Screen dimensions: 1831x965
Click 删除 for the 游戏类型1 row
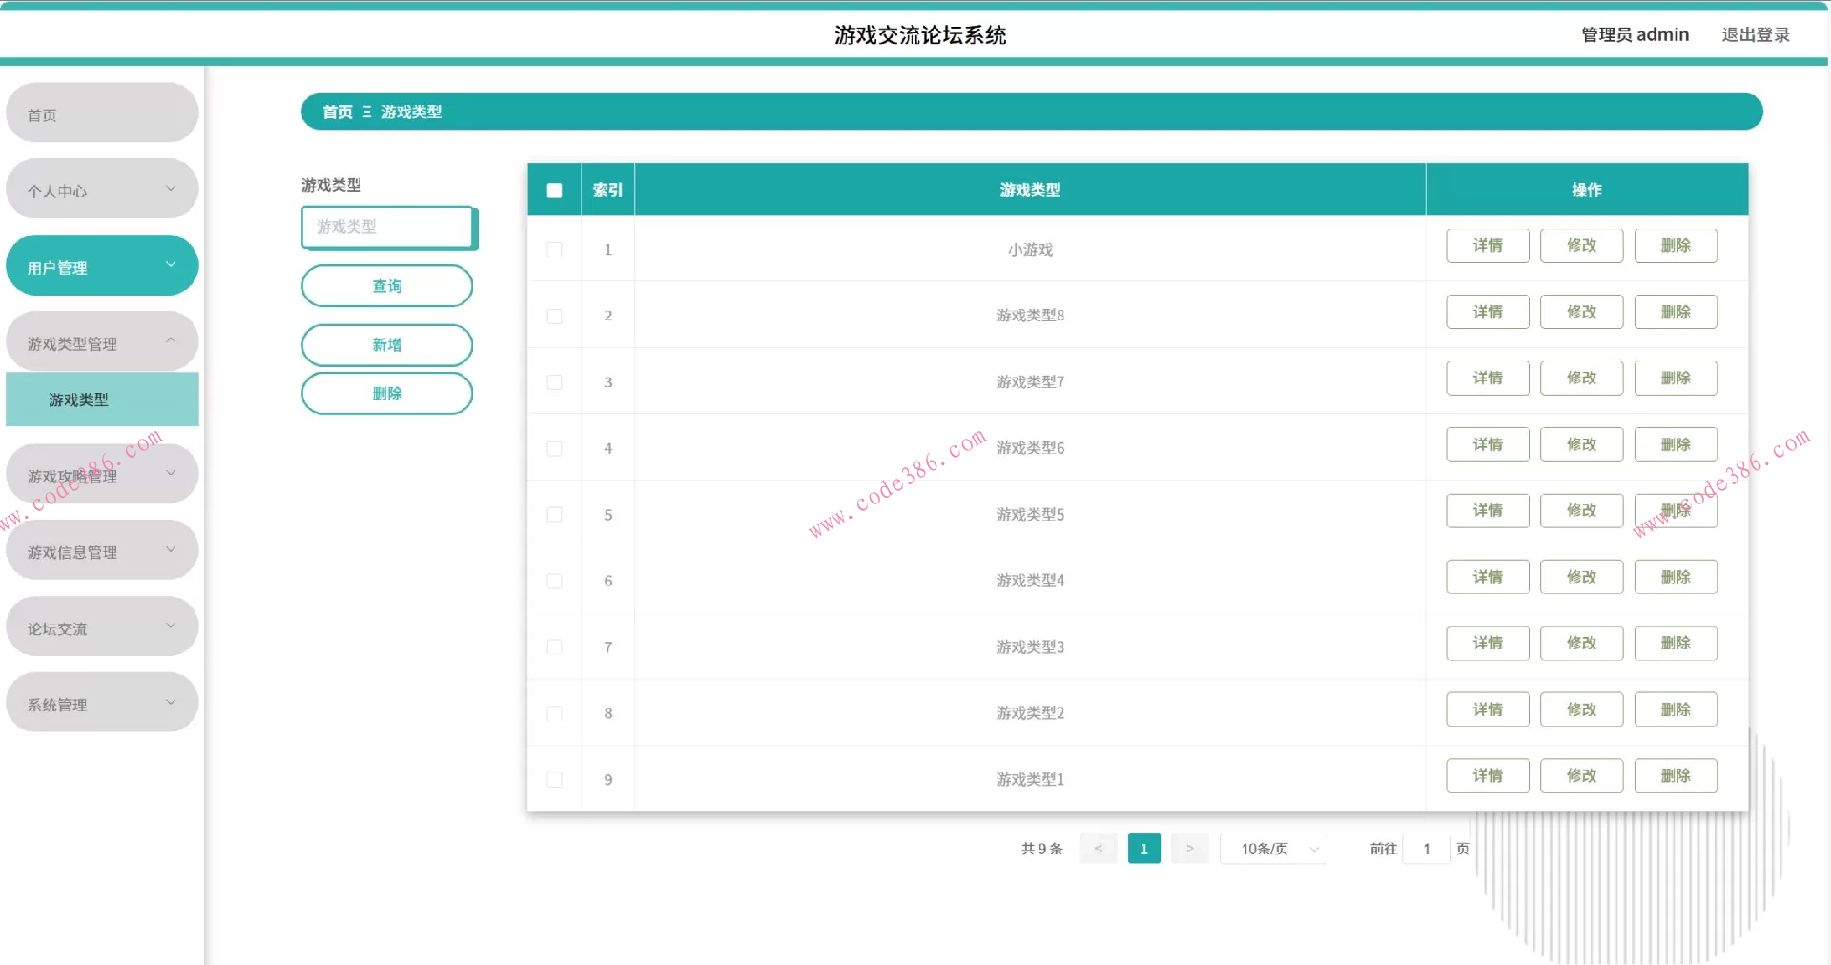[x=1676, y=775]
